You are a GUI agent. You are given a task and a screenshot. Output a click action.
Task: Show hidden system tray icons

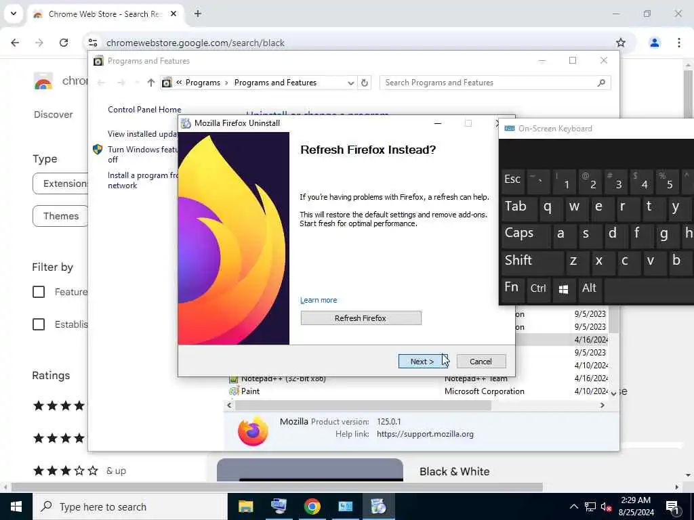573,506
